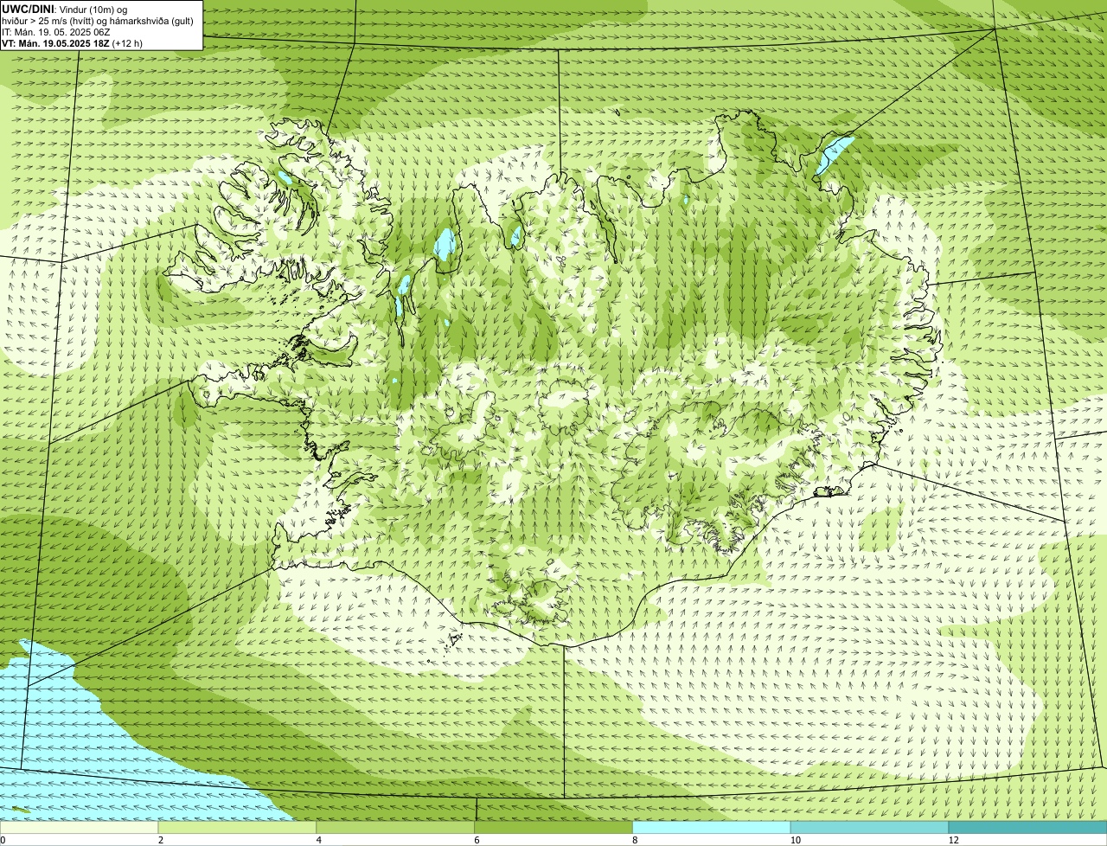Click the teal legend segment above 12 m/s
Screen dimensions: 1107x846
tap(1027, 828)
